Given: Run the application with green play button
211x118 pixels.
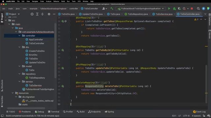Looking at the screenshot, I should [x=169, y=9].
